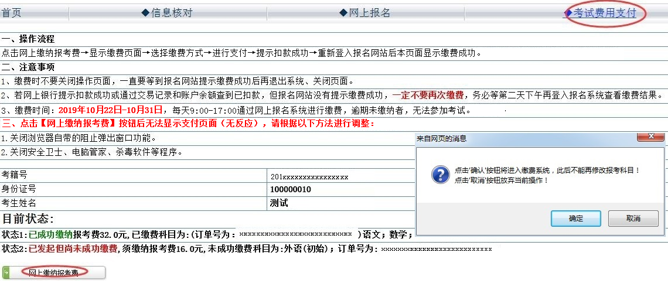This screenshot has height=283, width=668.
Task: Click the 考籍号 value starting with 201
Action: (309, 176)
